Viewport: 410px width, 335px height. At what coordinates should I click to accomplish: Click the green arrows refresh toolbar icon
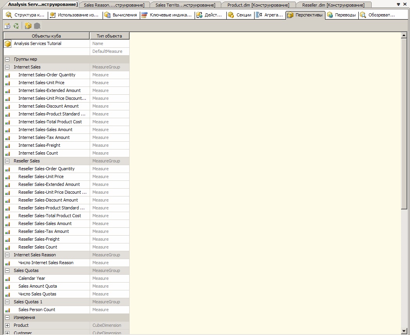[x=16, y=26]
